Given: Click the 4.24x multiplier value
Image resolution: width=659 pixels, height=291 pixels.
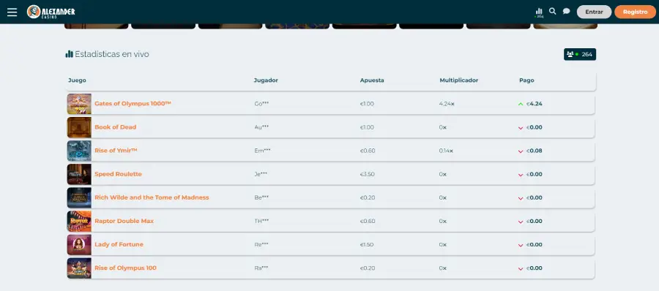Looking at the screenshot, I should click(447, 104).
